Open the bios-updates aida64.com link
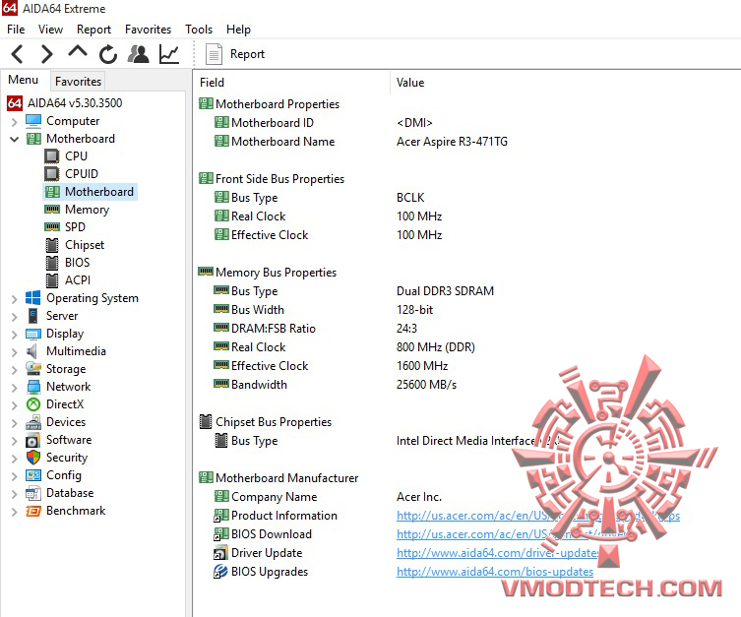 click(495, 572)
